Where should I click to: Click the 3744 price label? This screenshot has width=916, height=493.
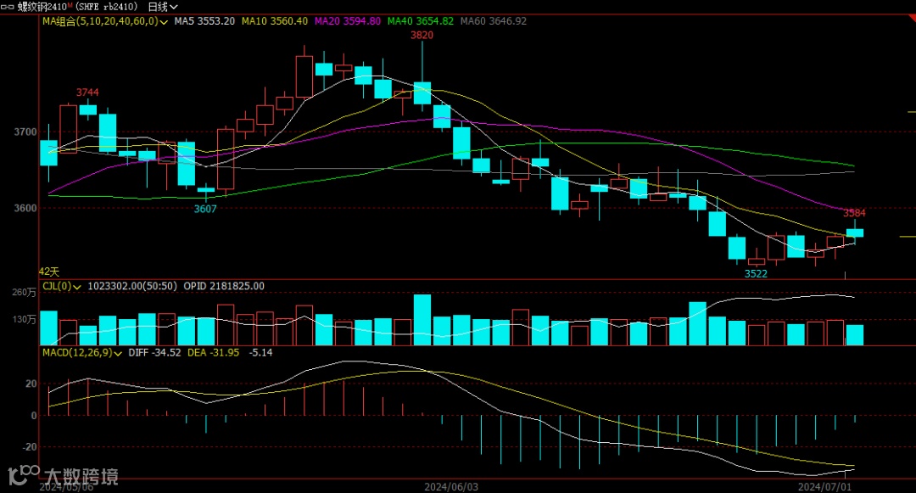point(87,92)
